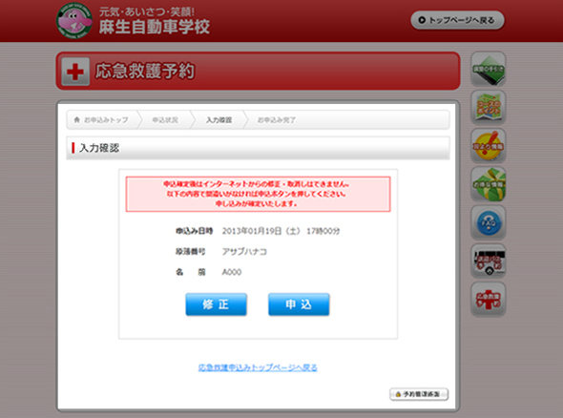Click the exclamation mark news icon

coord(488,145)
